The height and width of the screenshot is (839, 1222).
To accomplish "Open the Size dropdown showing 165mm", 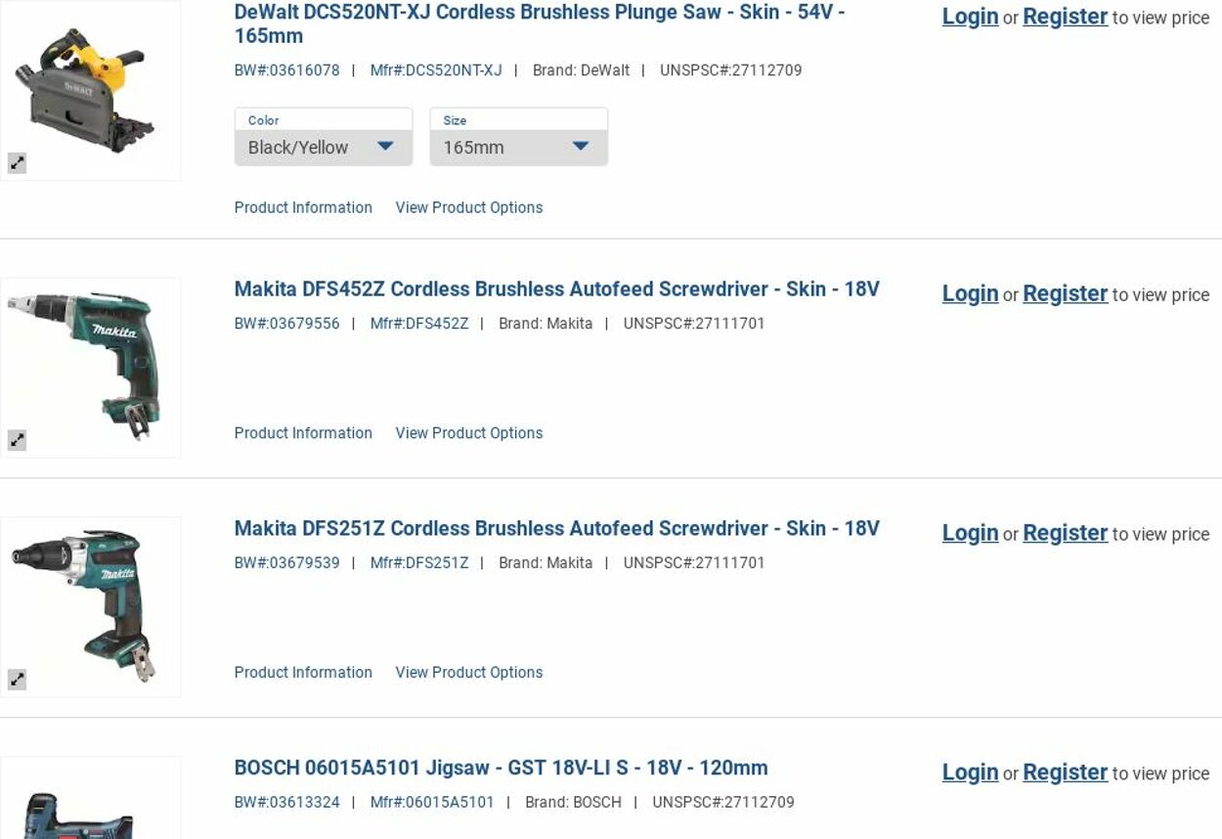I will (x=518, y=147).
